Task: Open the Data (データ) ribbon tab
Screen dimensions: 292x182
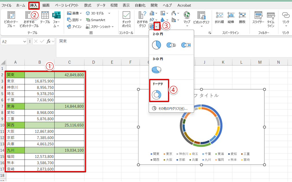Action: (x=101, y=5)
